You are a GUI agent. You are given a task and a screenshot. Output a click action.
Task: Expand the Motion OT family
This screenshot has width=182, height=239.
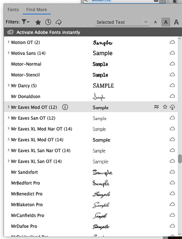8,42
